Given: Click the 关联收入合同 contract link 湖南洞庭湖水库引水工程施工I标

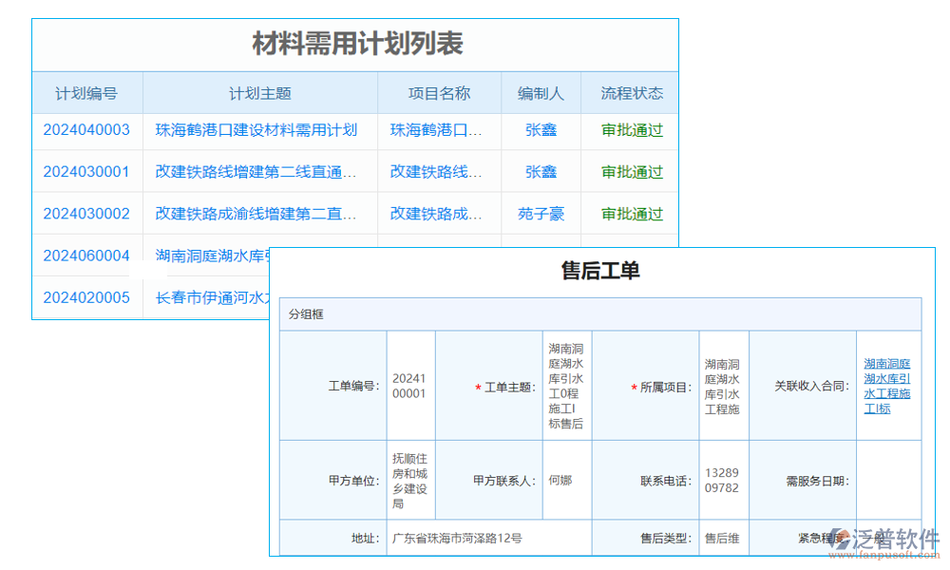Looking at the screenshot, I should click(x=887, y=387).
